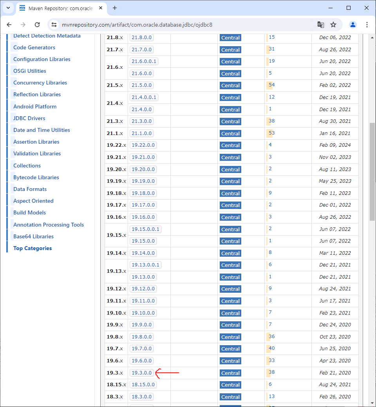Open Build Models category
Image resolution: width=376 pixels, height=407 pixels.
coord(30,213)
